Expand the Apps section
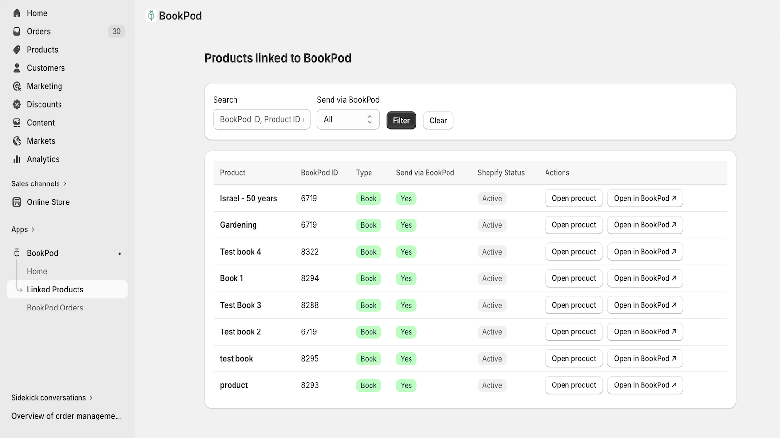The image size is (780, 438). pos(23,230)
